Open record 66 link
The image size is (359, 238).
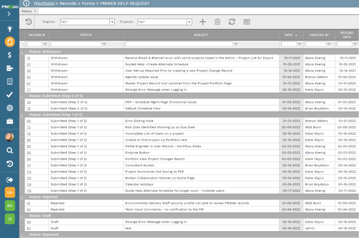(29, 121)
